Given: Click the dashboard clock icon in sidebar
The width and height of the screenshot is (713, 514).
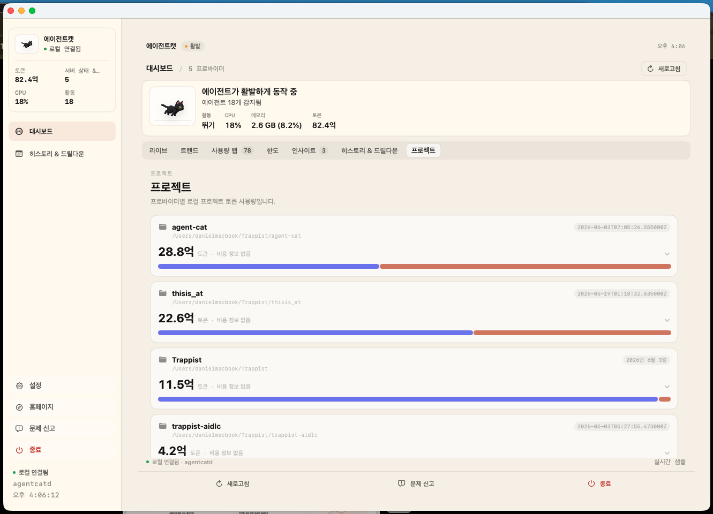Looking at the screenshot, I should [19, 131].
